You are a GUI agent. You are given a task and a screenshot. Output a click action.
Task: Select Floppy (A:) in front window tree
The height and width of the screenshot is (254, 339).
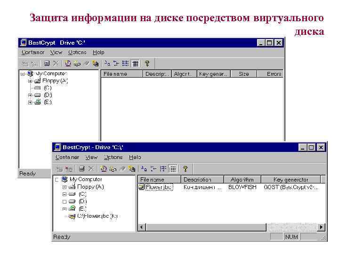click(90, 187)
